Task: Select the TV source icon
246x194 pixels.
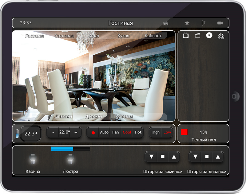Action: pos(186,36)
